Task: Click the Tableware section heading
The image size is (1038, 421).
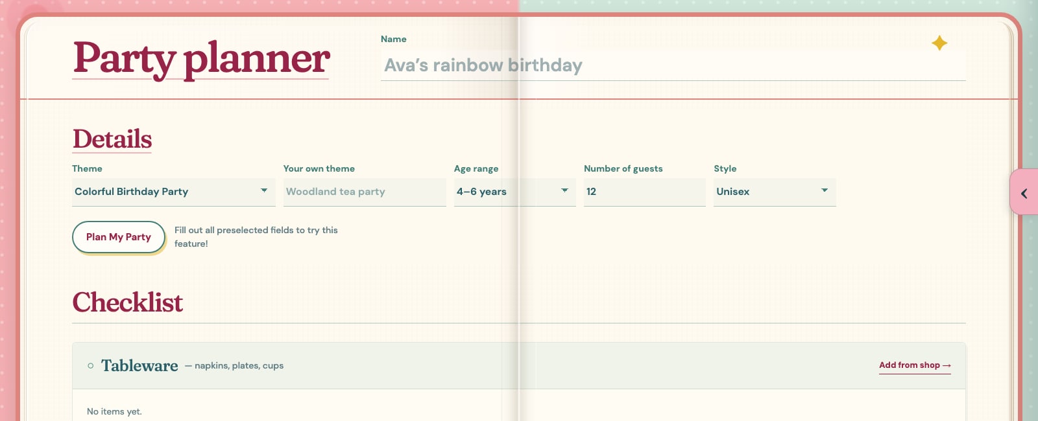Action: (x=139, y=366)
